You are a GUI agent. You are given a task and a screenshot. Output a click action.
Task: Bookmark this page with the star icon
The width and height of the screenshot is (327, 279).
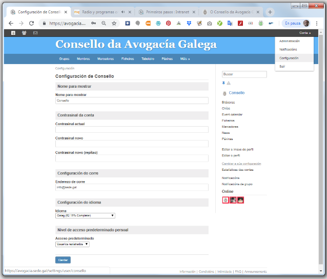point(114,23)
